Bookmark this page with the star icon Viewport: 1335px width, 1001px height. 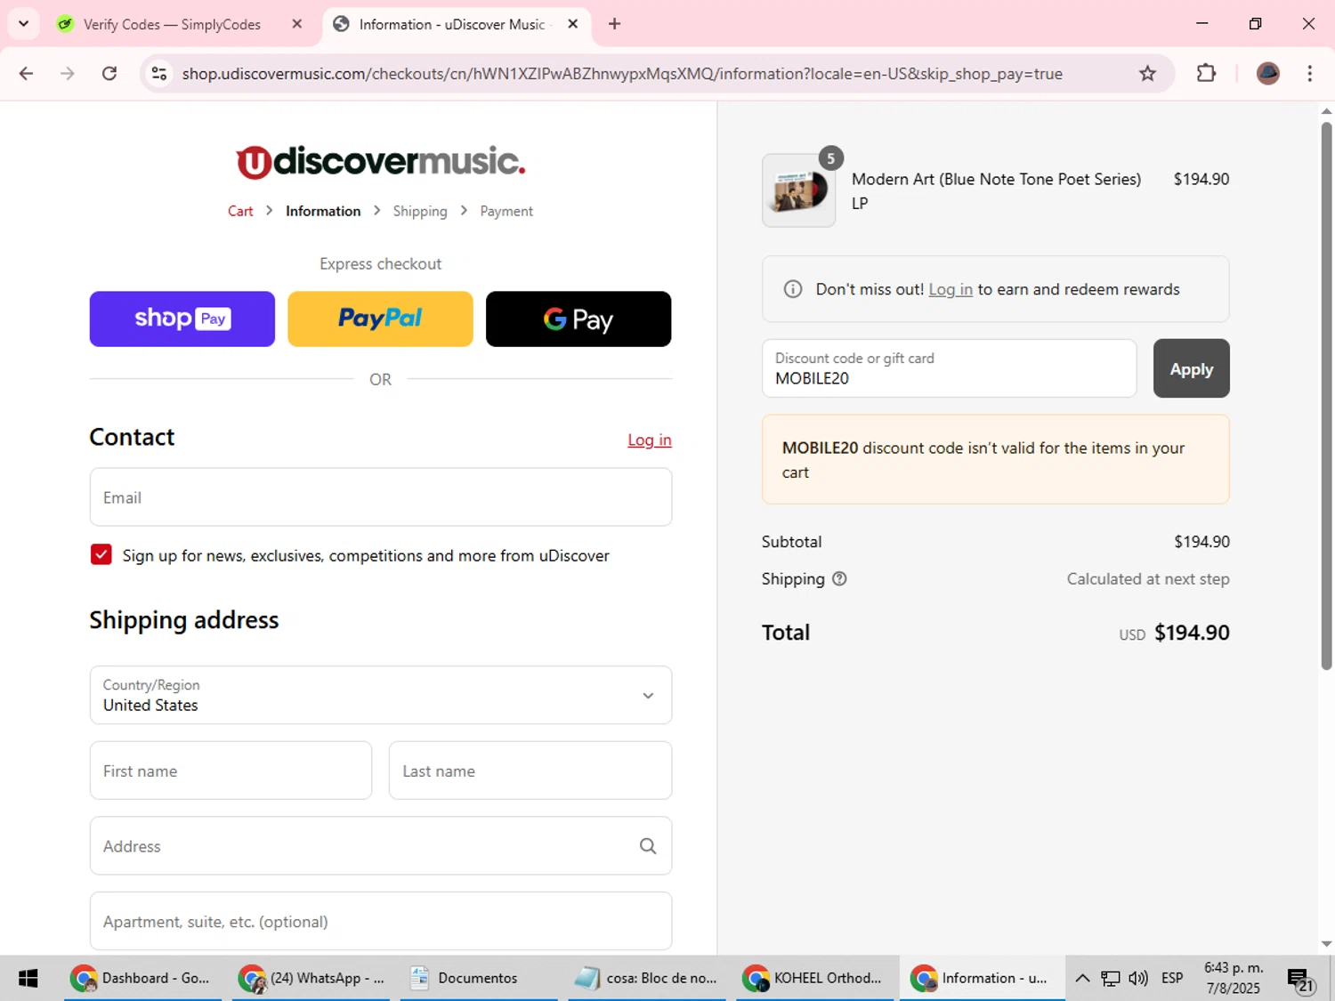coord(1147,73)
